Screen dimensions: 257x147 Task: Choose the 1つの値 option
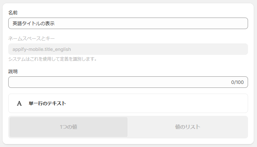point(69,127)
